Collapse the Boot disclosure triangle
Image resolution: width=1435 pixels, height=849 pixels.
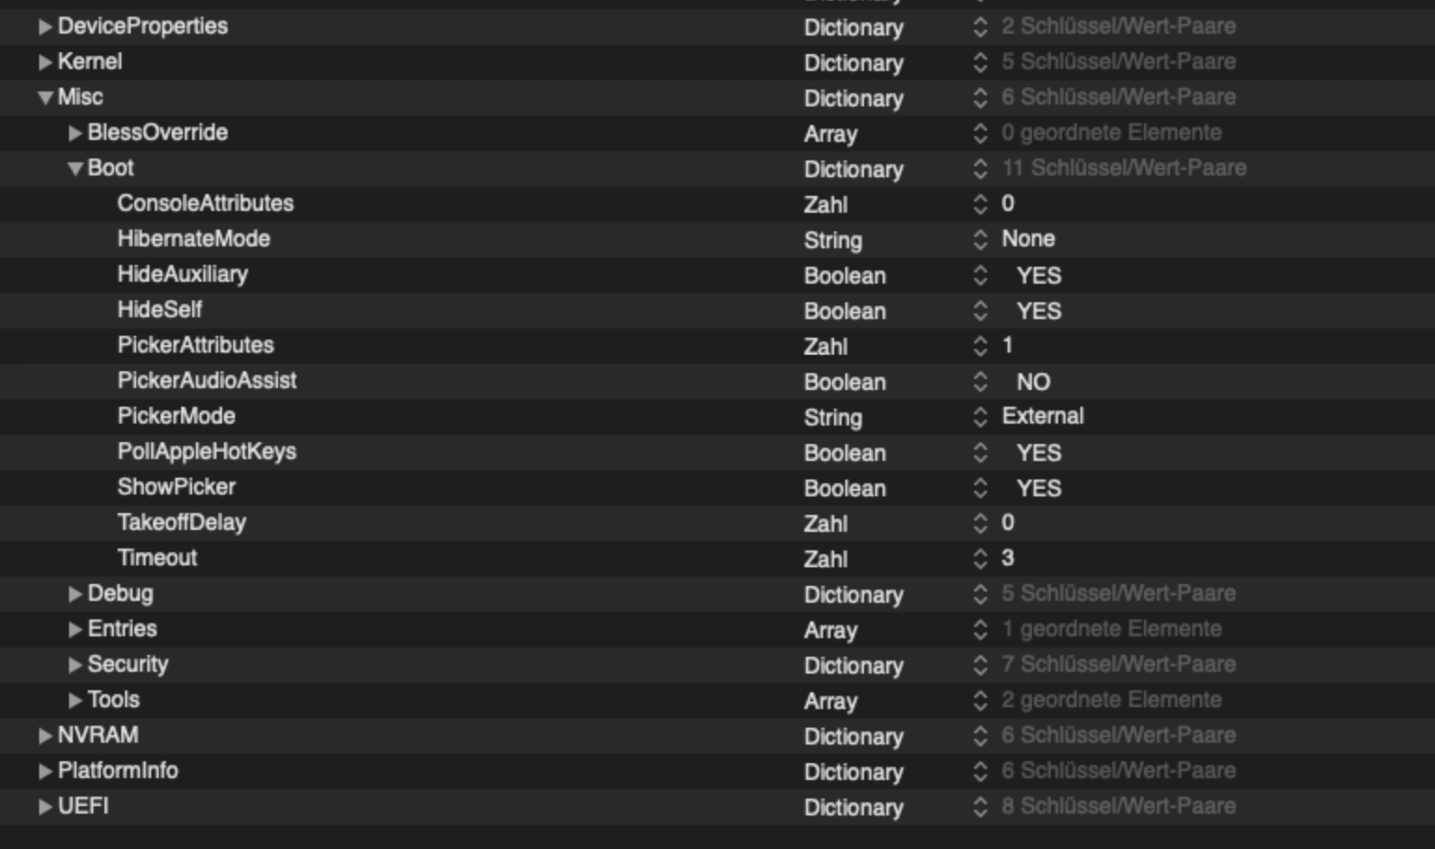click(75, 169)
